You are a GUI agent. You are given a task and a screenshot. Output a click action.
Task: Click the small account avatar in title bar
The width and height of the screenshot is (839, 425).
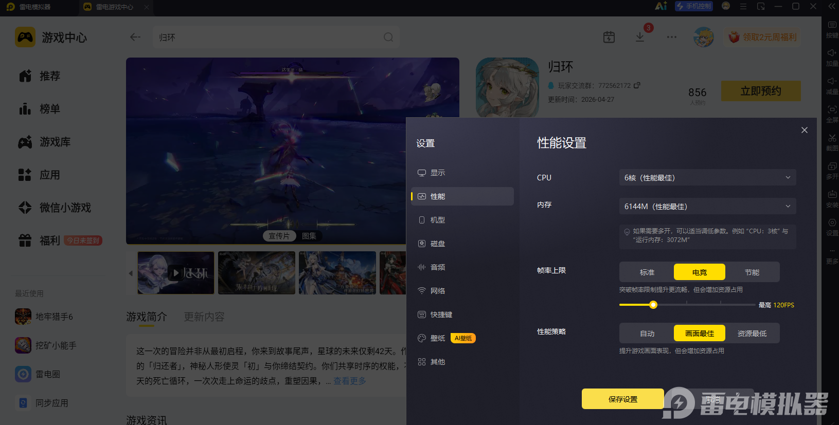point(726,6)
